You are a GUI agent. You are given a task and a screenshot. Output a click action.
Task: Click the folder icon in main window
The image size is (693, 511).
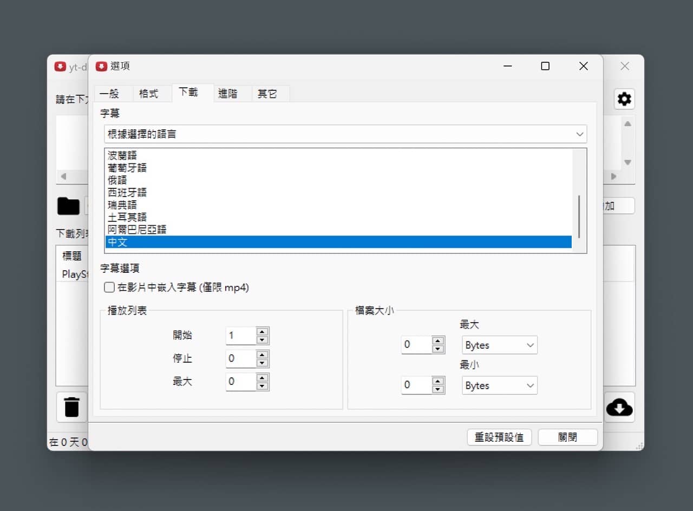[68, 206]
